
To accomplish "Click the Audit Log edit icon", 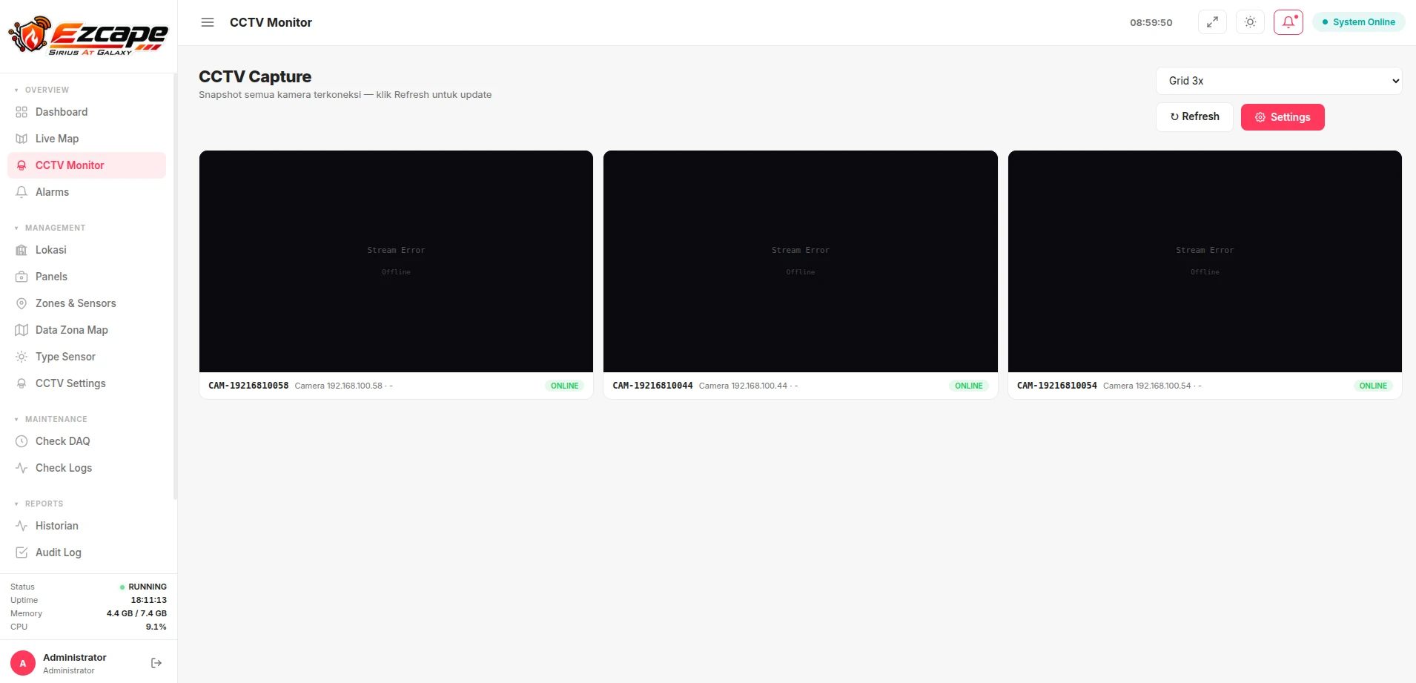I will [21, 552].
